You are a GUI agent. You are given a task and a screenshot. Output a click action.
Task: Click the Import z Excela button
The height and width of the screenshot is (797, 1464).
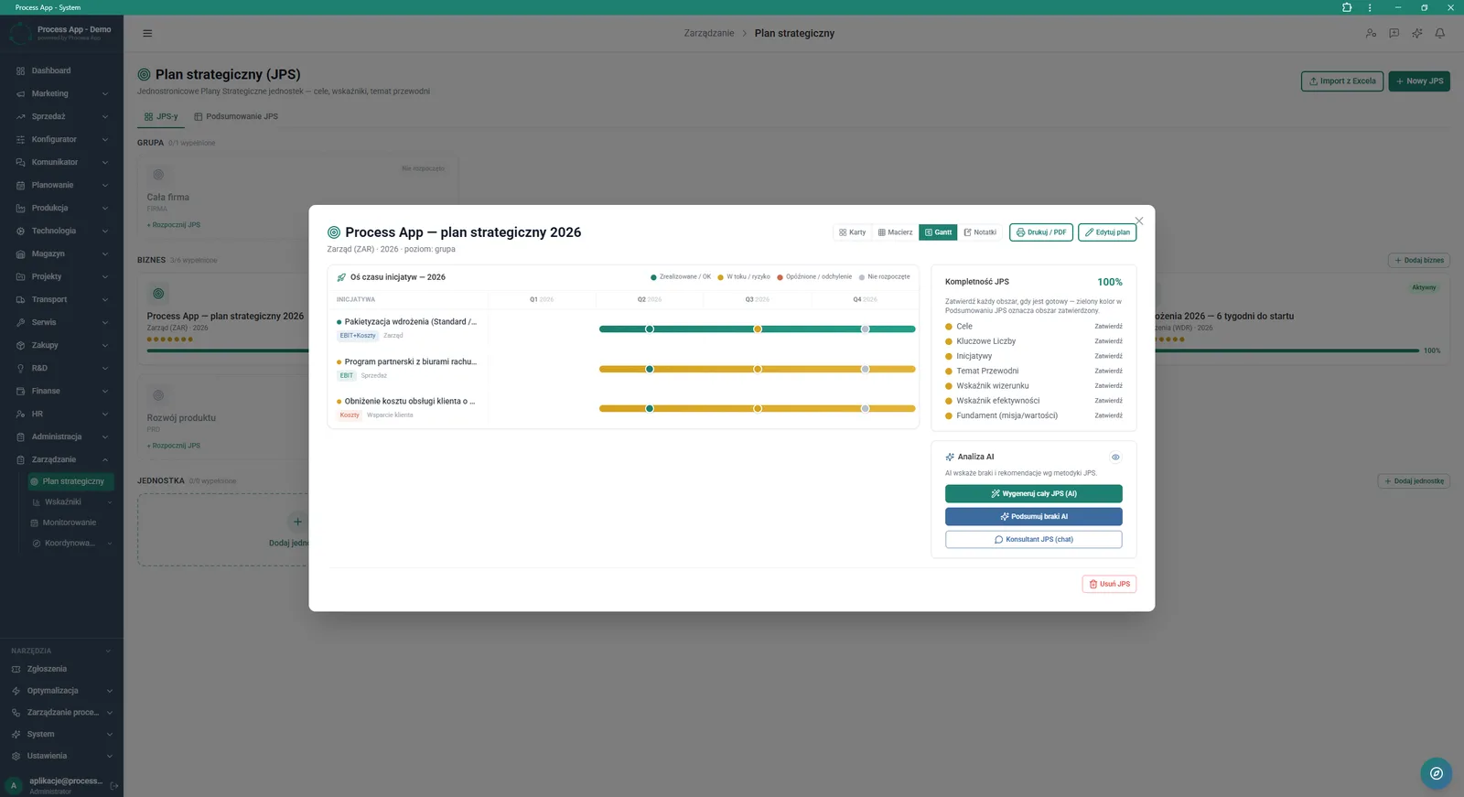(1342, 81)
